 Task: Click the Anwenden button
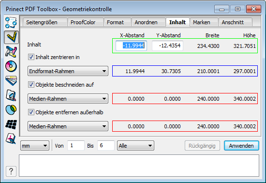241,146
